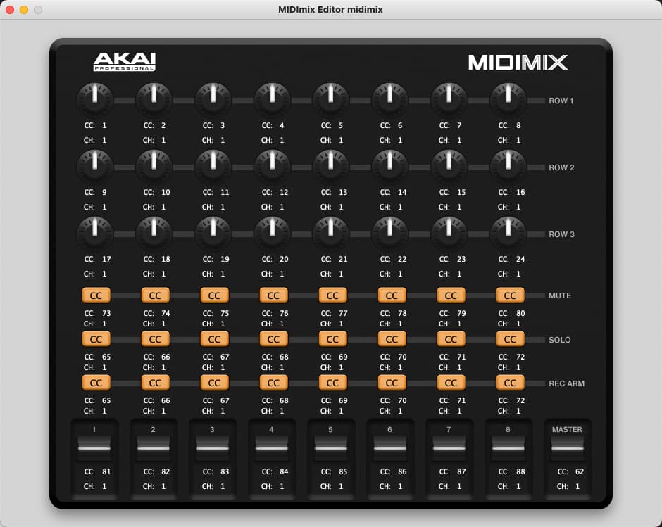This screenshot has width=662, height=527.
Task: Click the MASTER fader label
Action: (567, 429)
